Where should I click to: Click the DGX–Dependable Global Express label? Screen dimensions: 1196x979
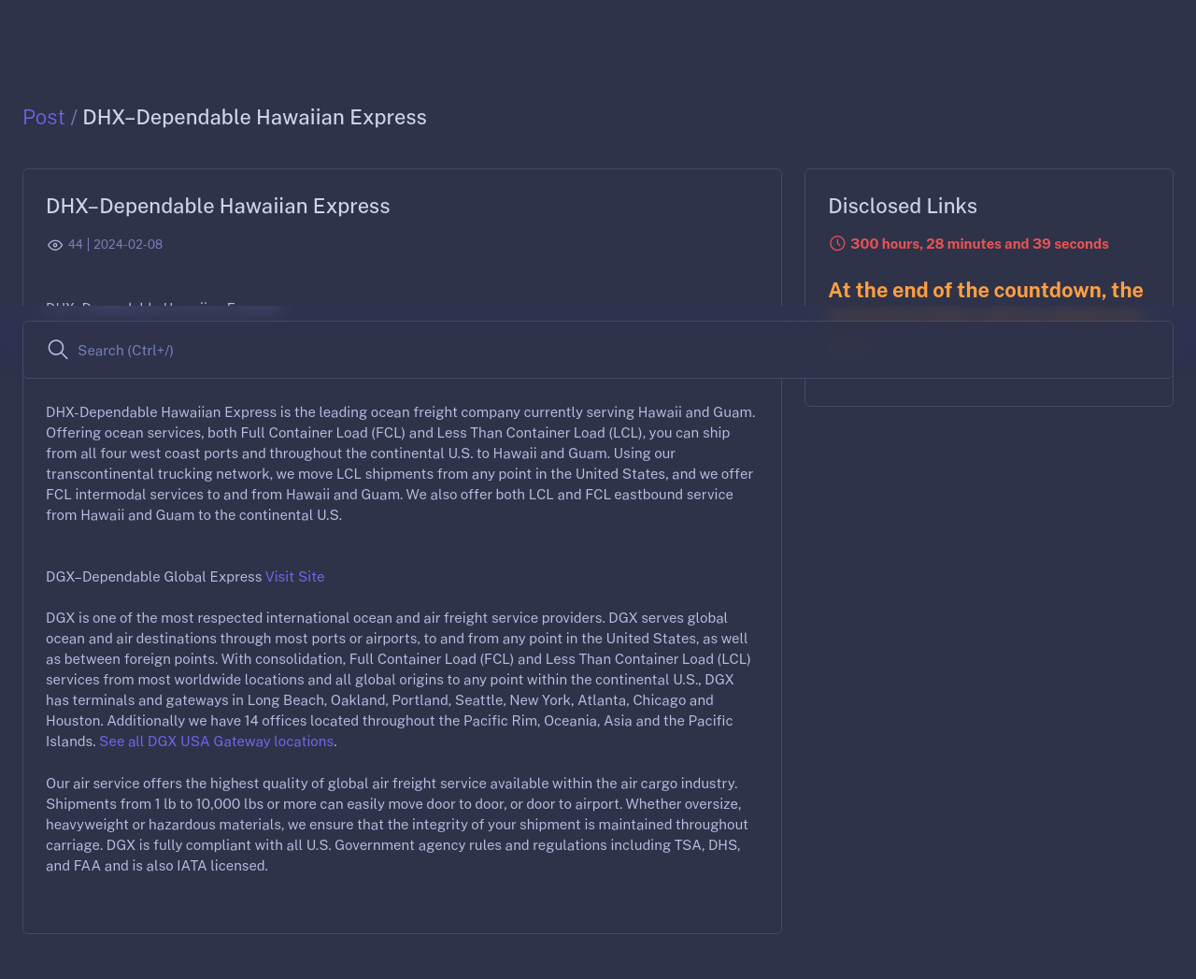click(153, 577)
